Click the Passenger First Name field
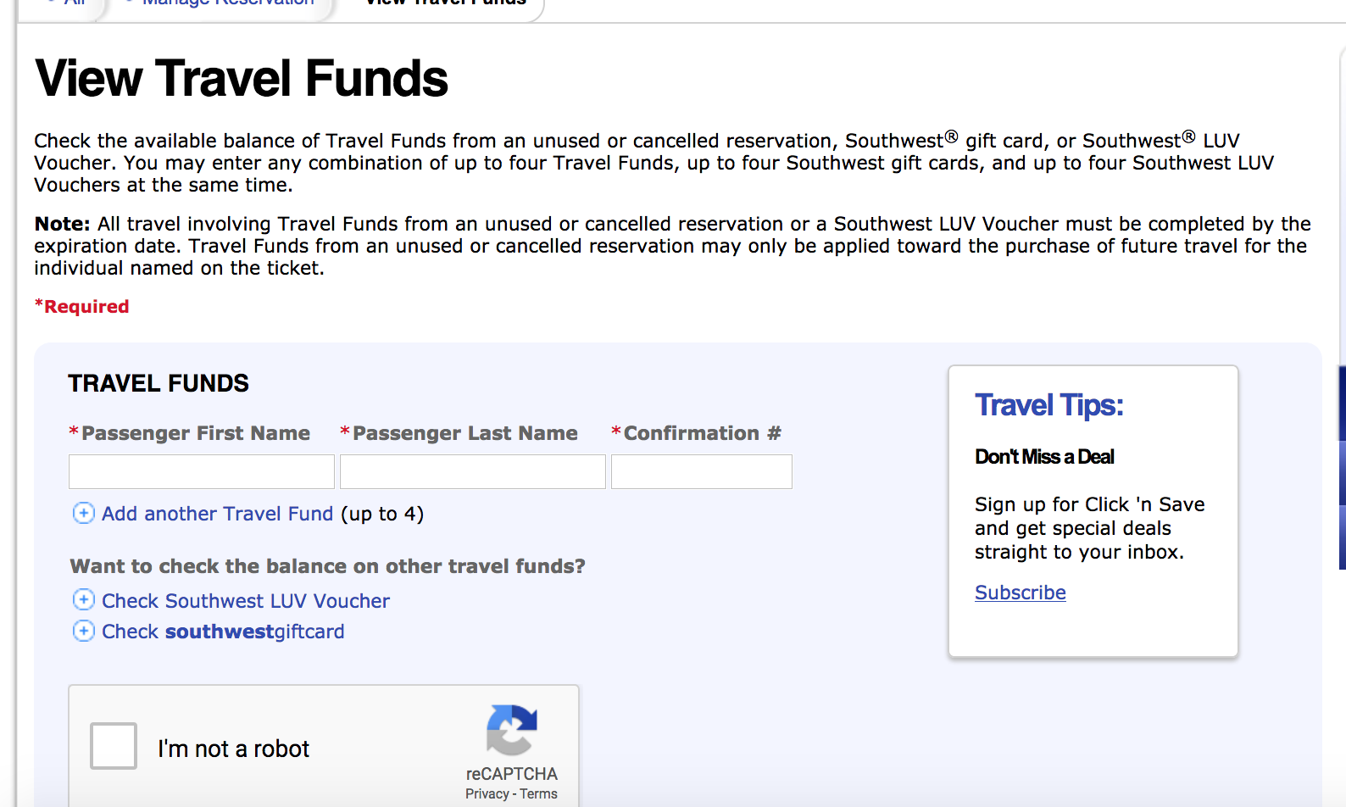Viewport: 1346px width, 807px height. (x=201, y=471)
